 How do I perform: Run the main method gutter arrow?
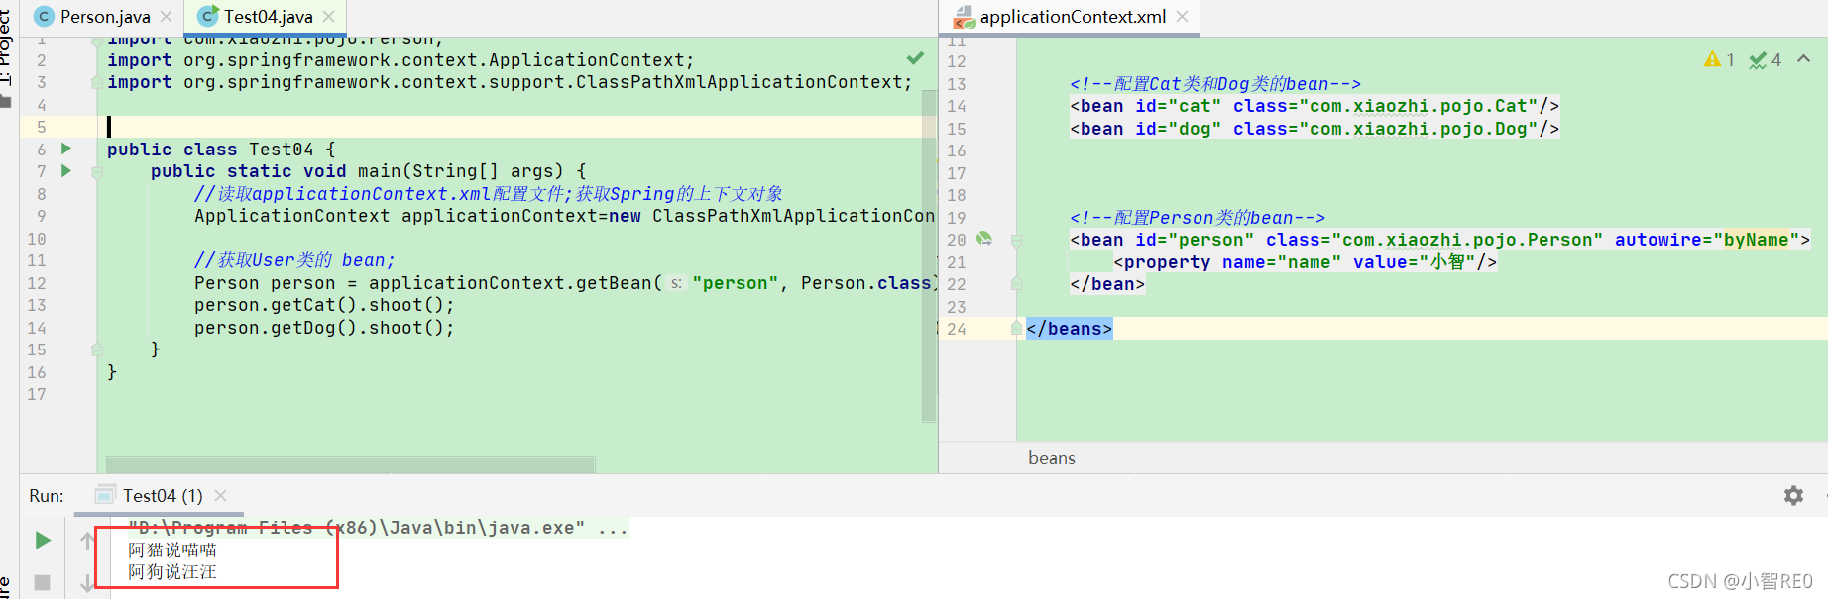click(66, 171)
